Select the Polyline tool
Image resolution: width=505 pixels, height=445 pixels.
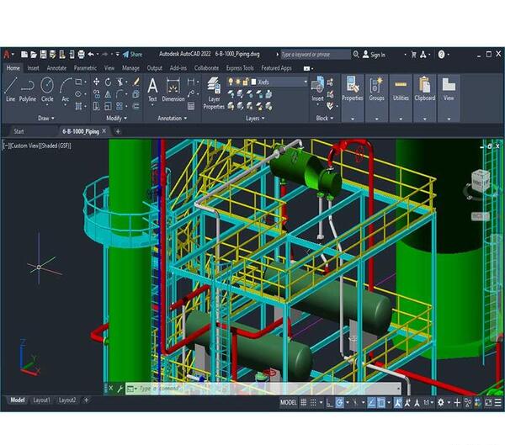click(x=28, y=89)
